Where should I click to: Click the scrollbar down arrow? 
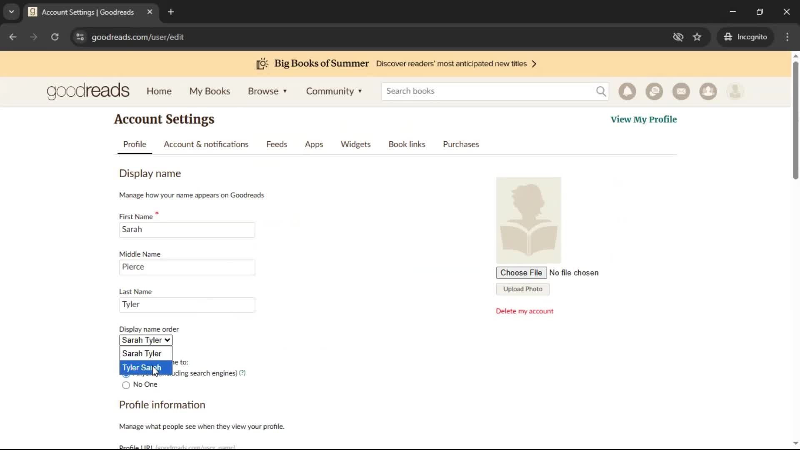pos(795,443)
